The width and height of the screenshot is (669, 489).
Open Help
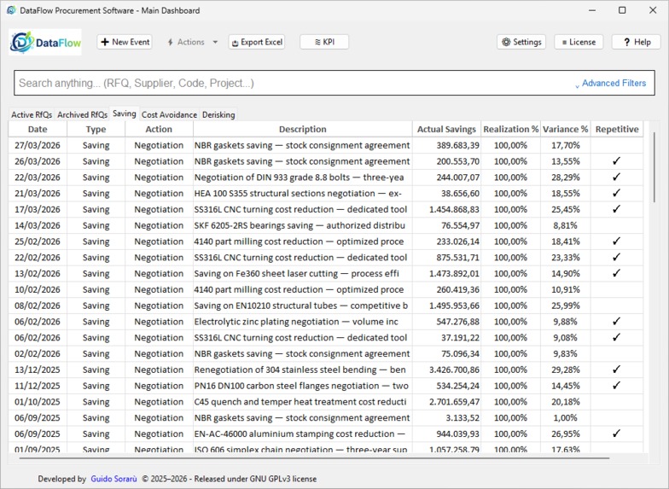pos(637,42)
